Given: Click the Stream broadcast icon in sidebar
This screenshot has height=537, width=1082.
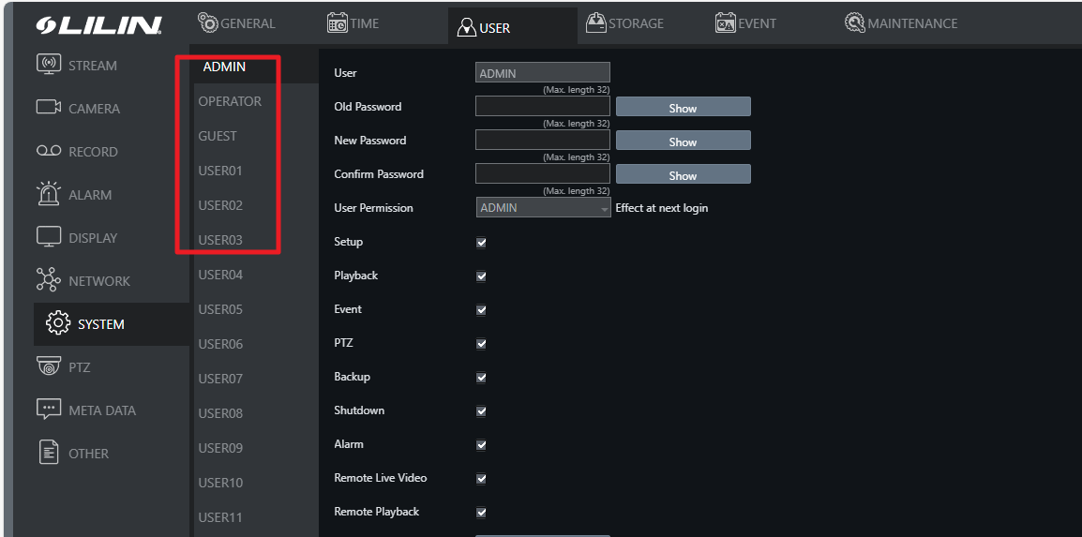Looking at the screenshot, I should pos(49,65).
